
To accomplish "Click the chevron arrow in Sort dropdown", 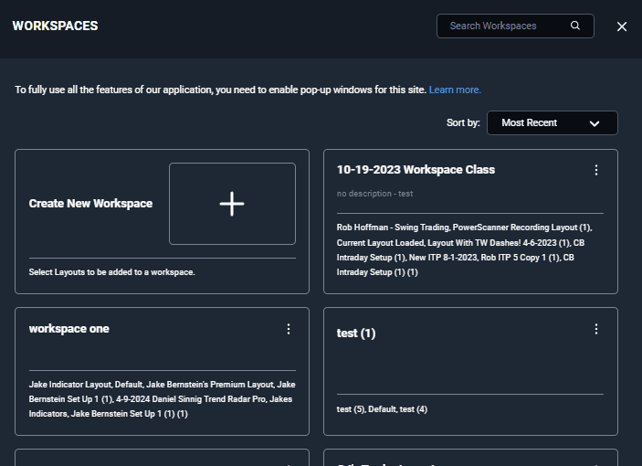I will pos(595,123).
